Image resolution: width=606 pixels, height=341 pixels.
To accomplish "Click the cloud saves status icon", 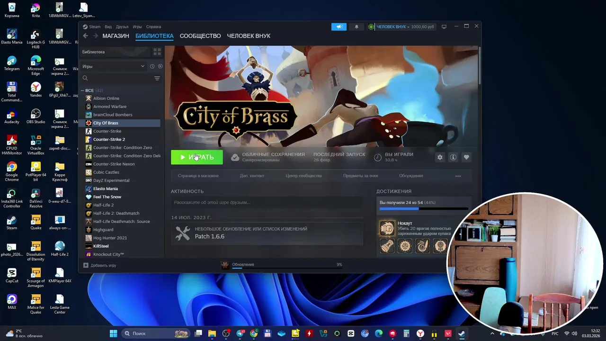I will coord(235,157).
